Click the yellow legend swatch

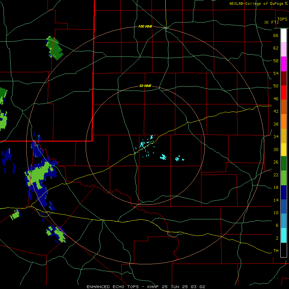click(x=284, y=150)
